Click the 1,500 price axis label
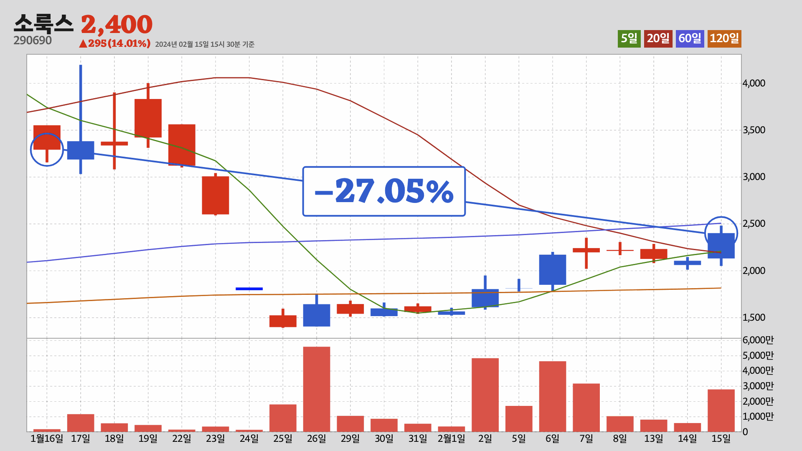Viewport: 802px width, 451px height. click(754, 317)
